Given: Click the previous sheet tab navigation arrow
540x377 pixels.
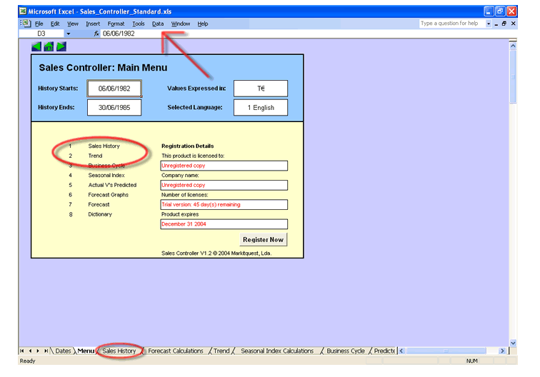Looking at the screenshot, I should click(x=30, y=351).
